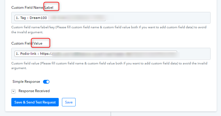
Task: Click the blurred text after Tag : Dream100
Action: pyautogui.click(x=78, y=18)
